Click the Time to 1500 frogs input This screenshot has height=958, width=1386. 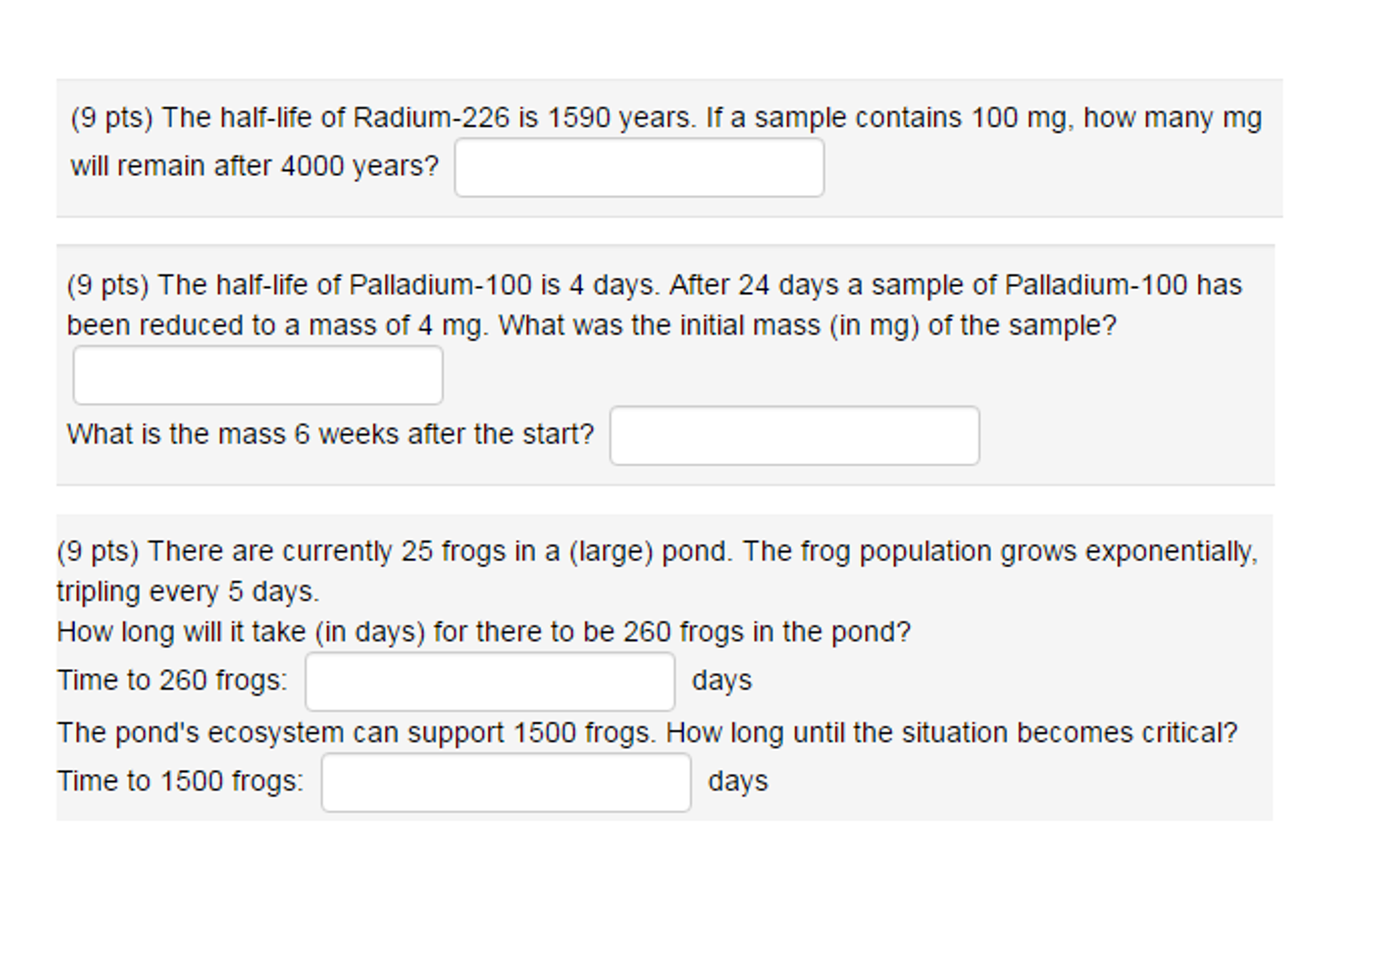pyautogui.click(x=505, y=782)
